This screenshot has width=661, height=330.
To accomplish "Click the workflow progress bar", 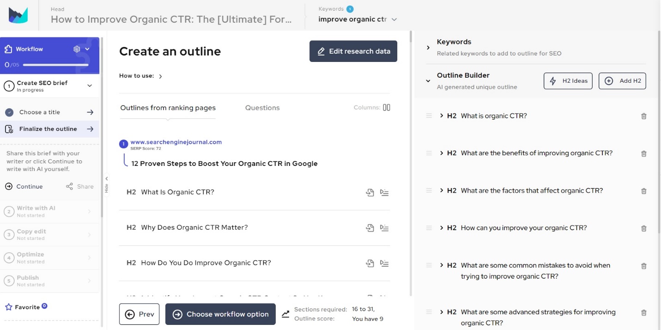I will pos(55,65).
